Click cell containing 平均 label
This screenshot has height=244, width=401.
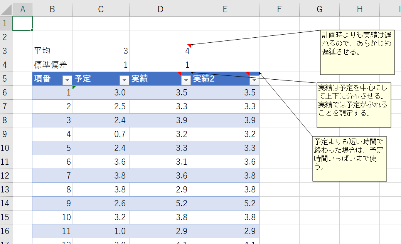(52, 51)
